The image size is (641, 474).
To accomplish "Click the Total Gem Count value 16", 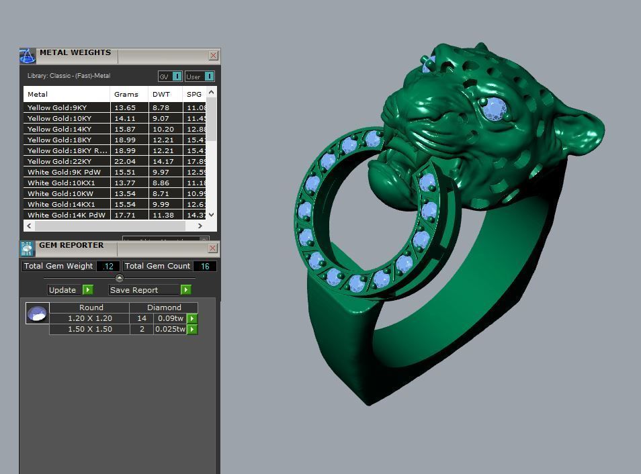I will (205, 266).
